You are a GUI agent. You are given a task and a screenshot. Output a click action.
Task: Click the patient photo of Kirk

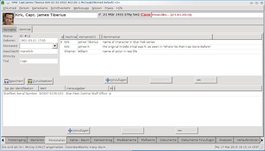coord(8,19)
